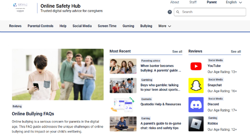Open the Qustodio Help & Resources thumbnail

click(x=123, y=105)
